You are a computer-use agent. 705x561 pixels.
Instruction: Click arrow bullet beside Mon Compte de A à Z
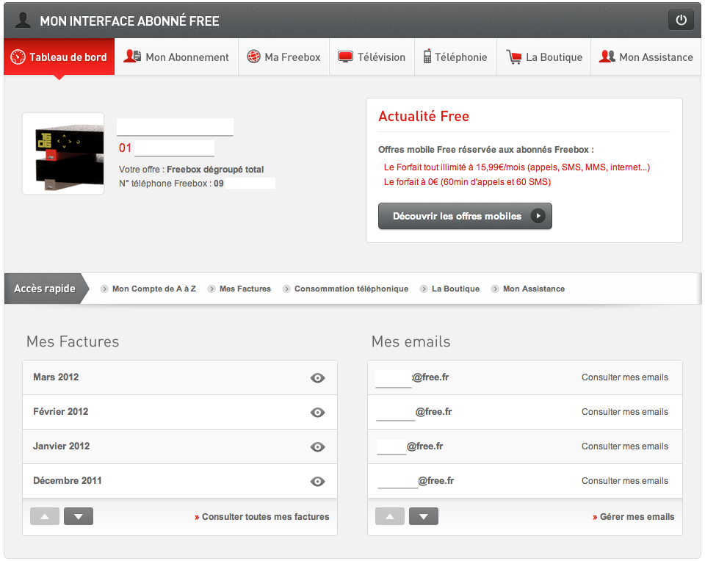pyautogui.click(x=104, y=289)
